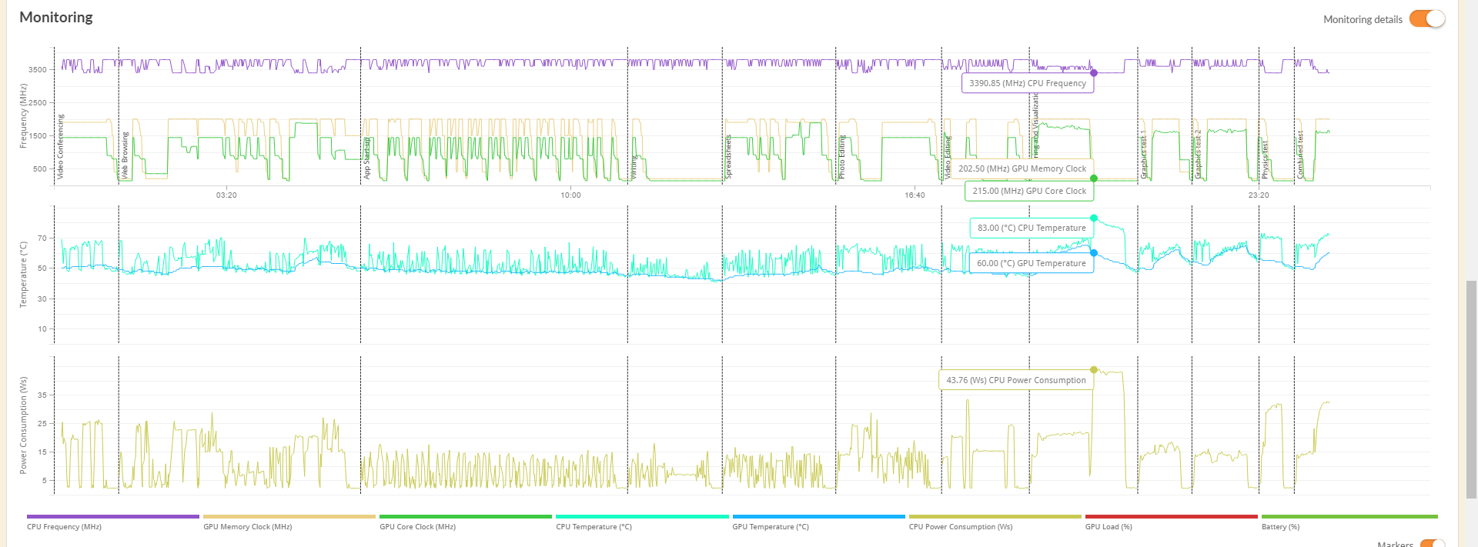The width and height of the screenshot is (1478, 547).
Task: Click the vertical page scrollbar thumb
Action: (x=1471, y=389)
